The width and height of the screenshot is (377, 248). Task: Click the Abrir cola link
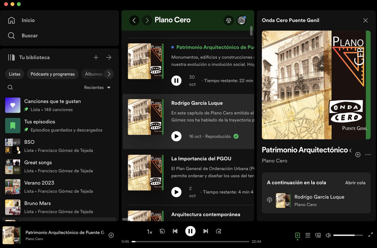[355, 182]
